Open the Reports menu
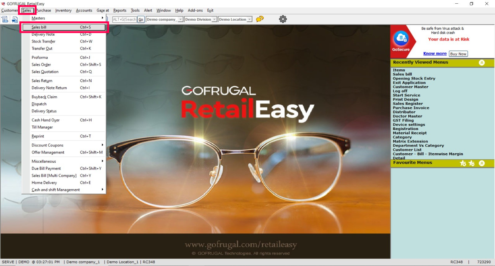 pos(120,10)
